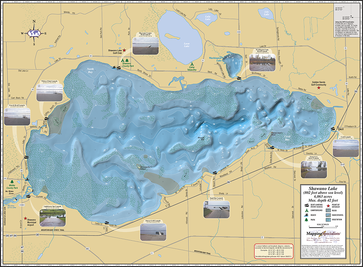Click the boat landing icon near Shawano County Park
The width and height of the screenshot is (363, 267).
119,68
